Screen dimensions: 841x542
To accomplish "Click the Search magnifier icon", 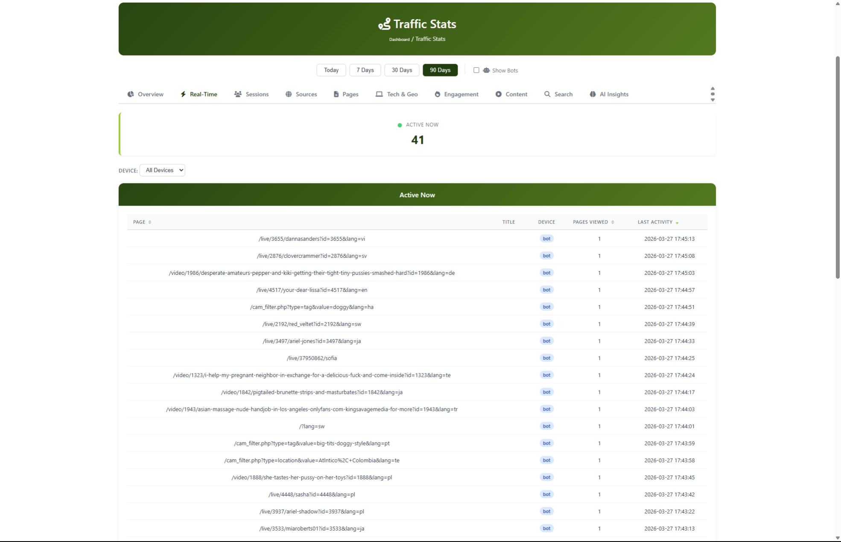I will 547,94.
